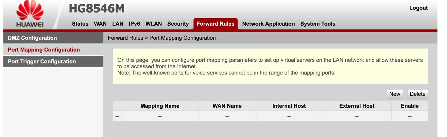Image resolution: width=447 pixels, height=137 pixels.
Task: Open the Security tab
Action: (178, 24)
